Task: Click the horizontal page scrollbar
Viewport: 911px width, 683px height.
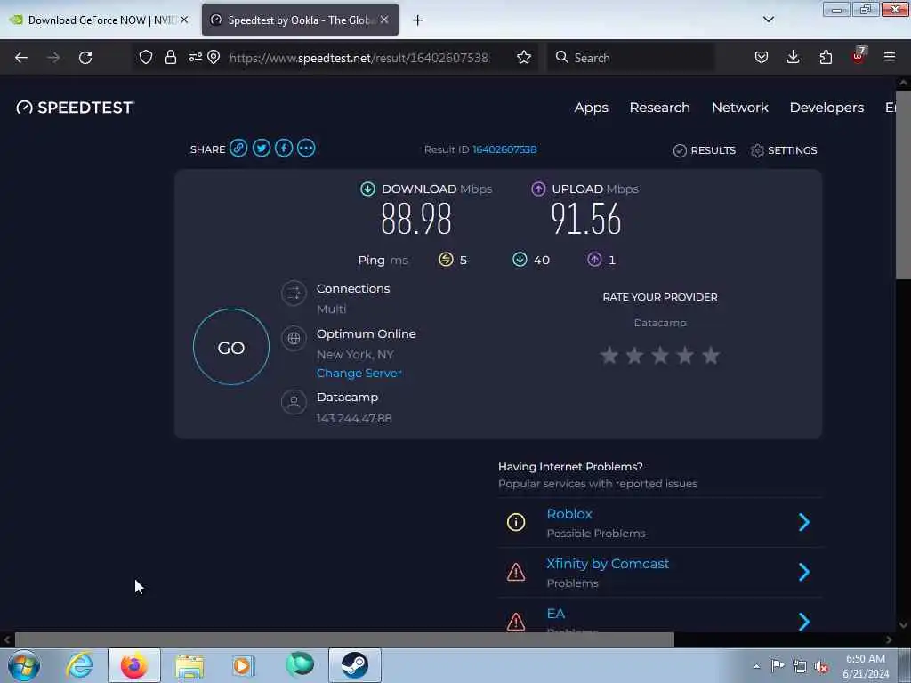Action: tap(344, 639)
